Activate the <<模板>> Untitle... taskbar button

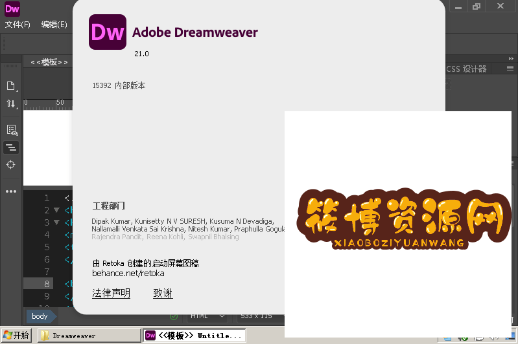[x=195, y=336]
